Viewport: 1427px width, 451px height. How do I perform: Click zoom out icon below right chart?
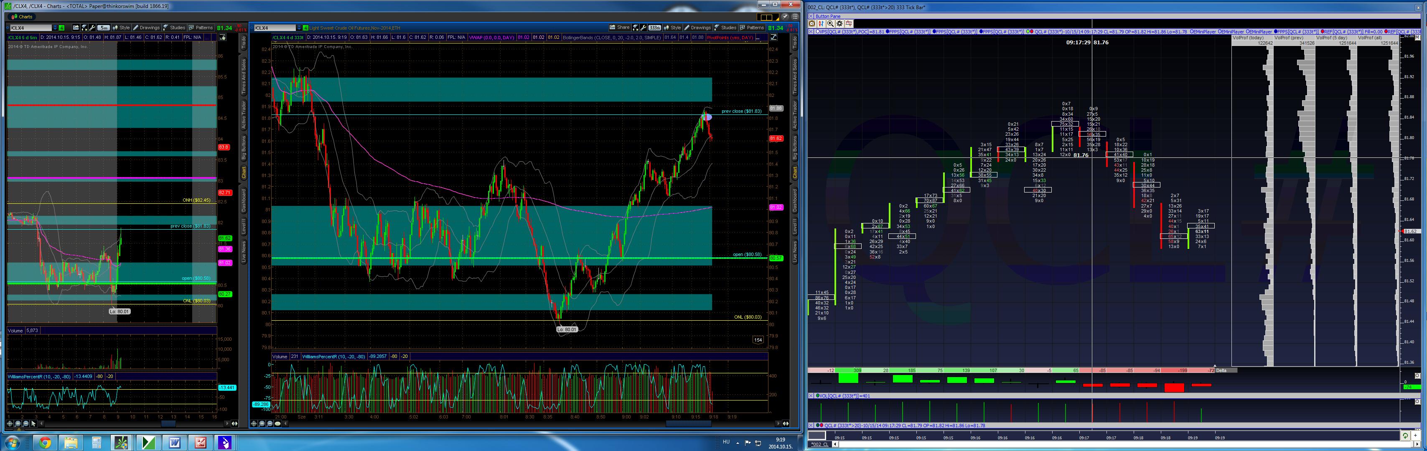click(x=270, y=424)
